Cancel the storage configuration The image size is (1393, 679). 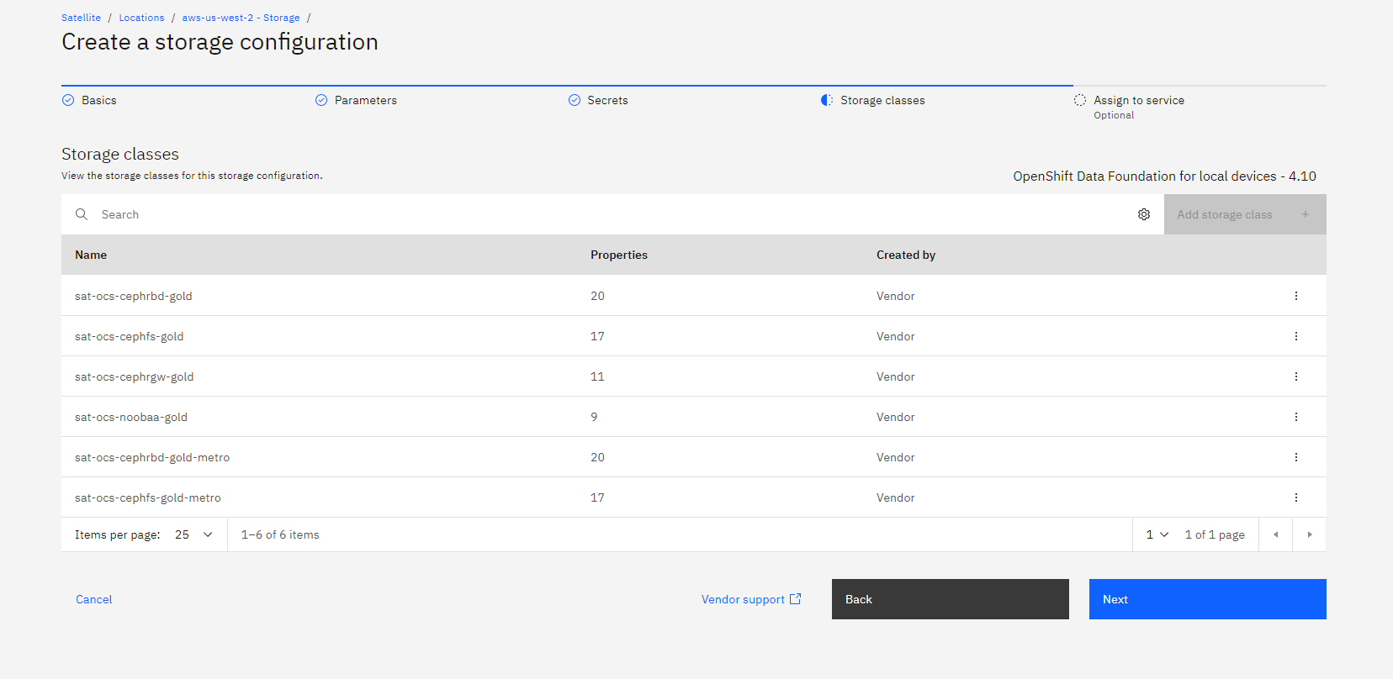pyautogui.click(x=94, y=599)
